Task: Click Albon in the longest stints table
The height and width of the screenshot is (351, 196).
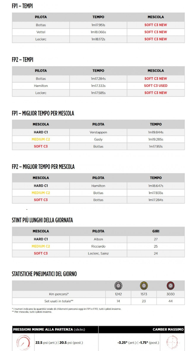Action: tap(98, 239)
